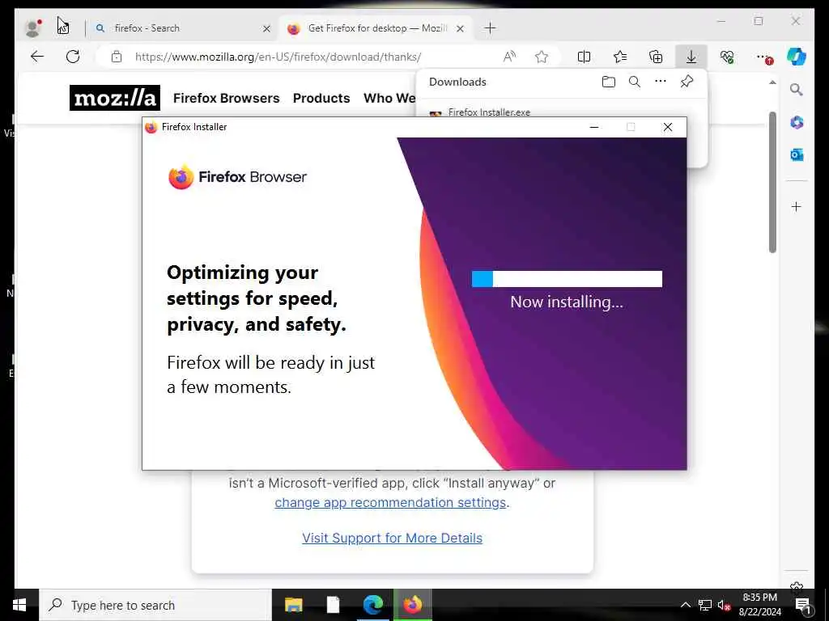Screen dimensions: 829x621
Task: Click the Read aloud icon
Action: pos(509,57)
